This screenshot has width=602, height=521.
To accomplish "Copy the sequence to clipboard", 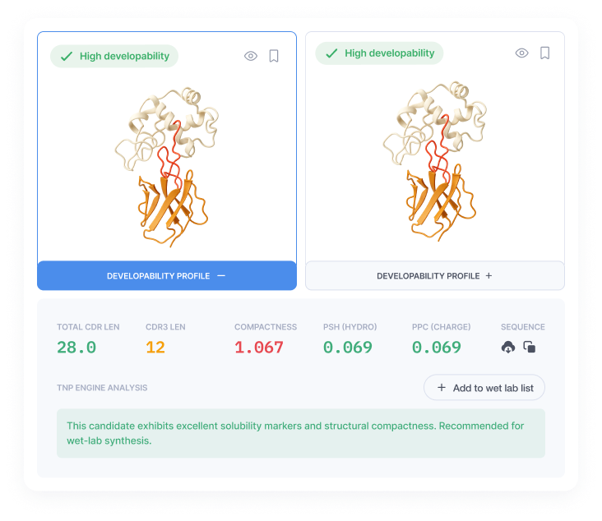I will click(x=530, y=347).
